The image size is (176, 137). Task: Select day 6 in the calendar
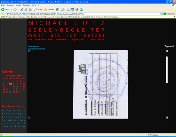pyautogui.click(x=7, y=84)
